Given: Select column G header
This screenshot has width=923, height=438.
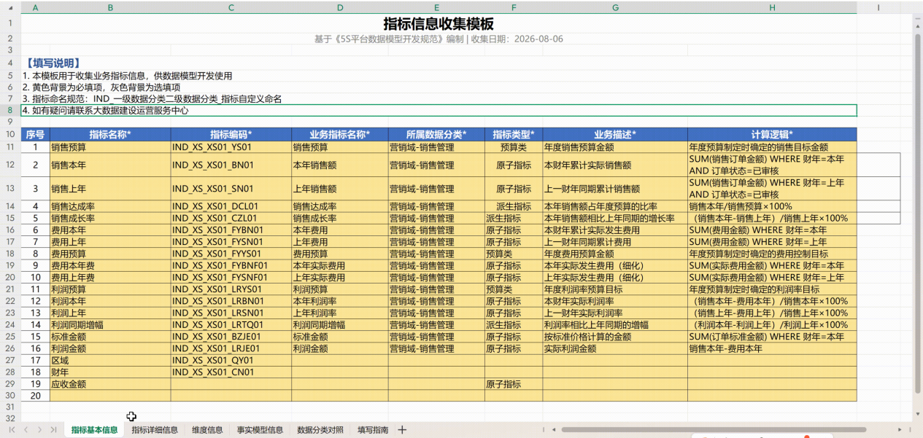Looking at the screenshot, I should coord(615,7).
